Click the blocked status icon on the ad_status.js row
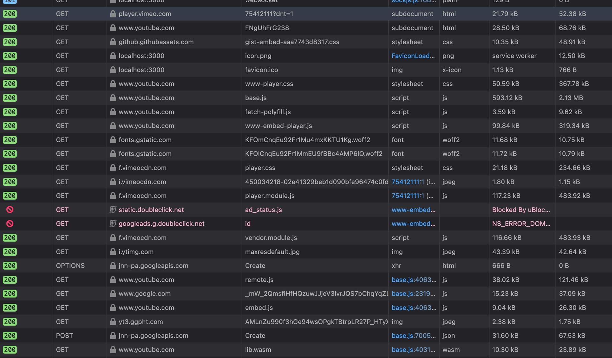This screenshot has height=358, width=612. [x=10, y=210]
